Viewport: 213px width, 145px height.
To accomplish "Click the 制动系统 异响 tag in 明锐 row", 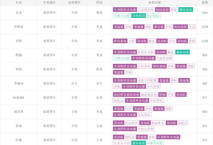I will click(x=163, y=66).
